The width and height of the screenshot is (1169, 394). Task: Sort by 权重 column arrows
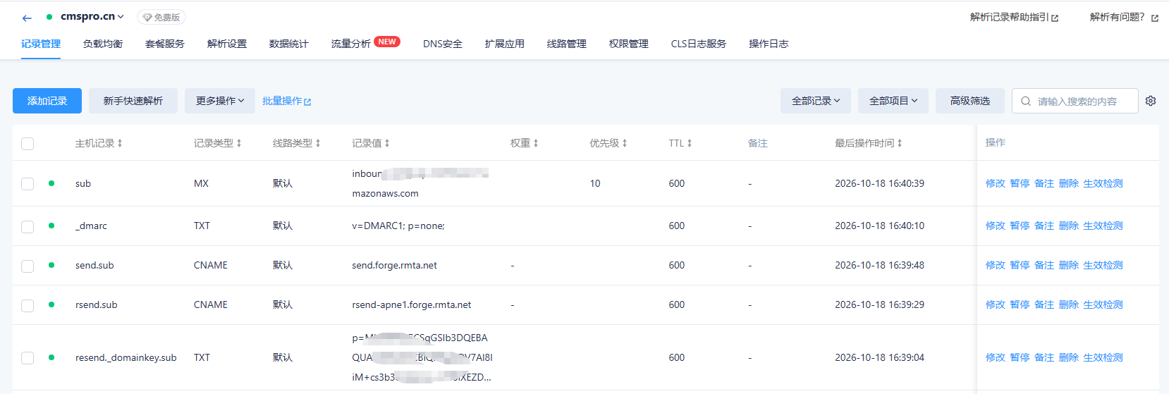pyautogui.click(x=536, y=143)
